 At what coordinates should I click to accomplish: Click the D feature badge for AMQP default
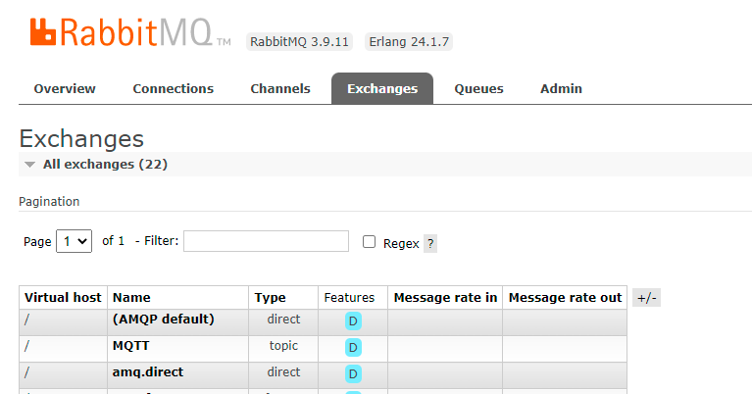(353, 321)
